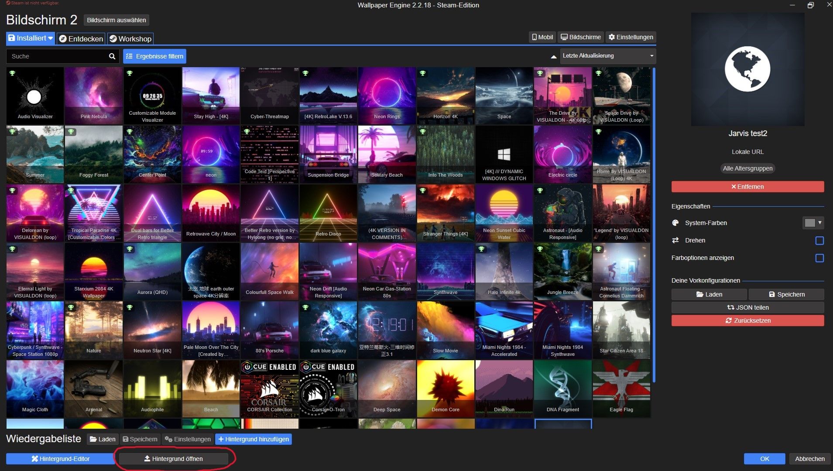Image resolution: width=833 pixels, height=471 pixels.
Task: Click the playlist Speichern button
Action: click(140, 439)
